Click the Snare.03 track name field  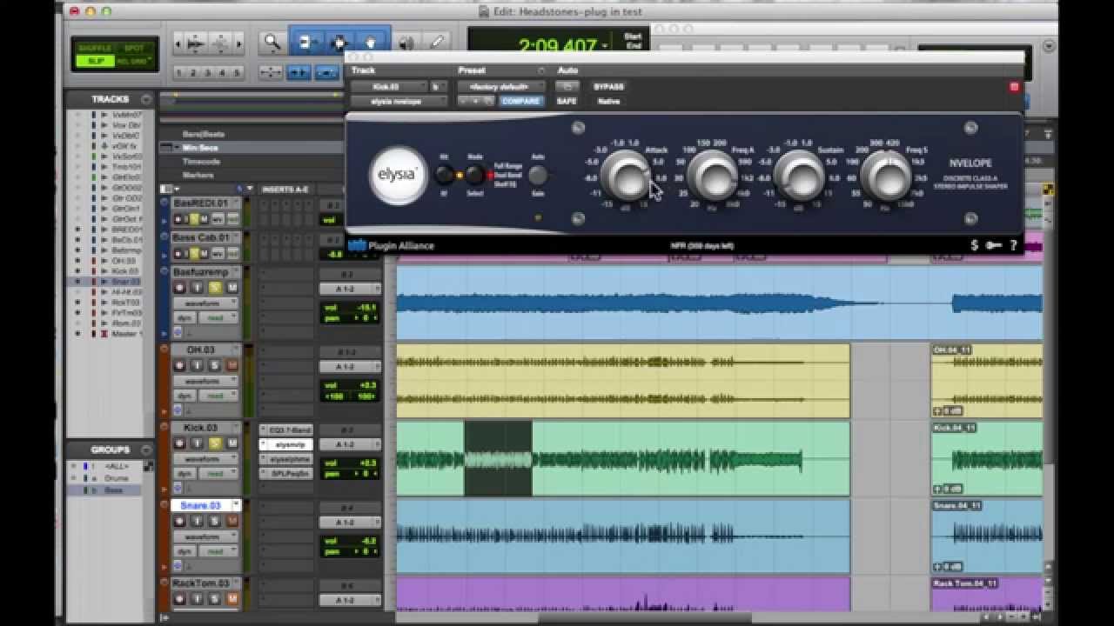[200, 505]
